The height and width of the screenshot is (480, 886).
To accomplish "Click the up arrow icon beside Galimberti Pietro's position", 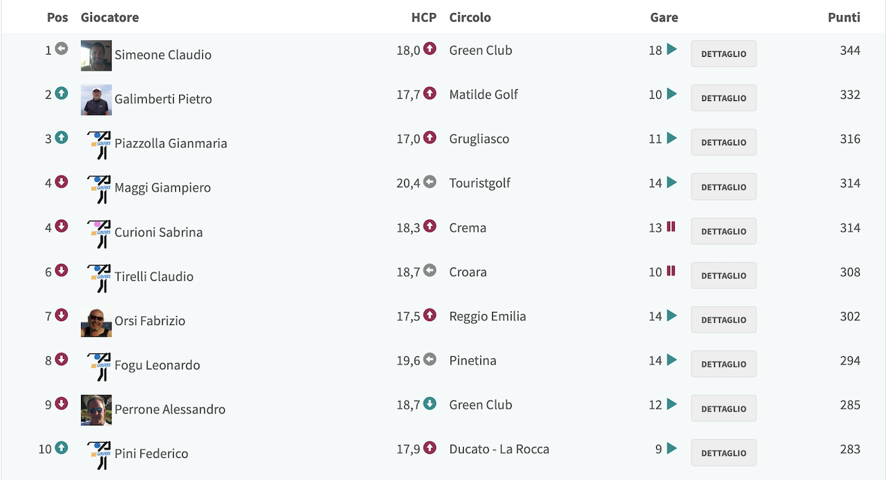I will click(62, 93).
